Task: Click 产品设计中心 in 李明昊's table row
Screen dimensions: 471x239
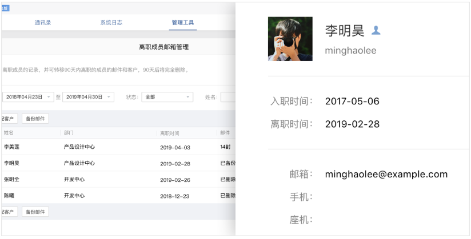Action: pyautogui.click(x=79, y=163)
